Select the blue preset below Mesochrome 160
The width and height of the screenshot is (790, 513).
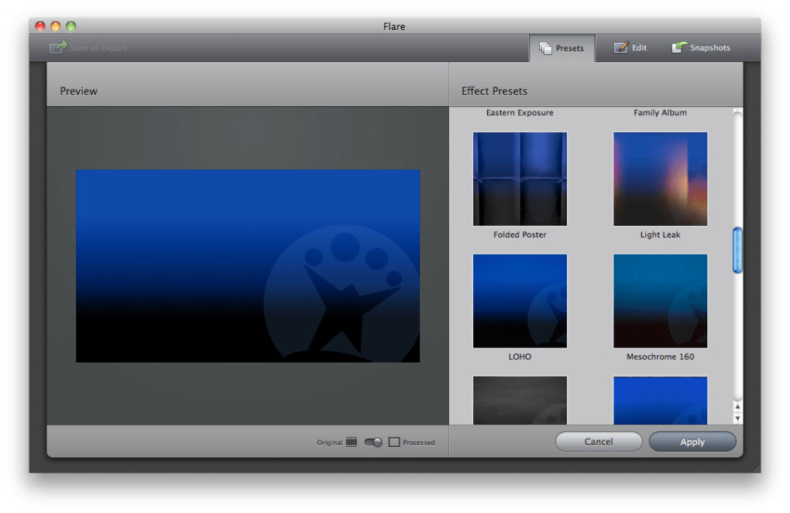pos(660,400)
